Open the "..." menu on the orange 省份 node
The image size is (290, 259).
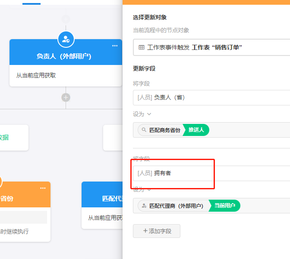click(x=43, y=188)
